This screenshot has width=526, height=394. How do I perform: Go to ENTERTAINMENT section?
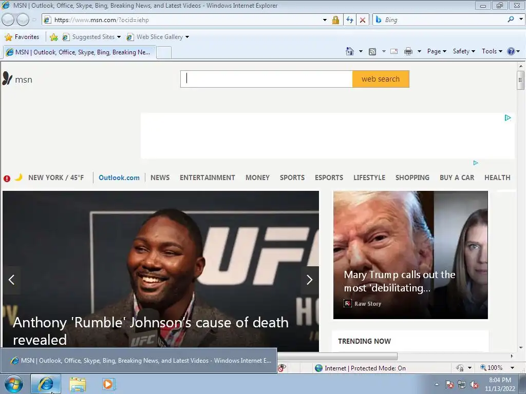click(x=208, y=178)
